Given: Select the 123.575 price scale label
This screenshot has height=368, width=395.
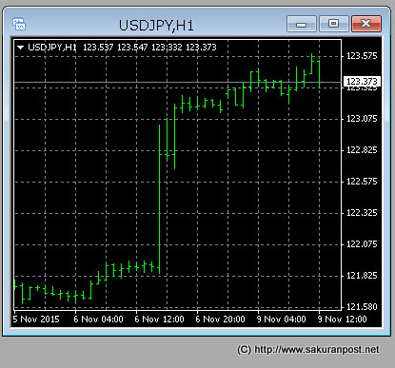Looking at the screenshot, I should coord(362,56).
